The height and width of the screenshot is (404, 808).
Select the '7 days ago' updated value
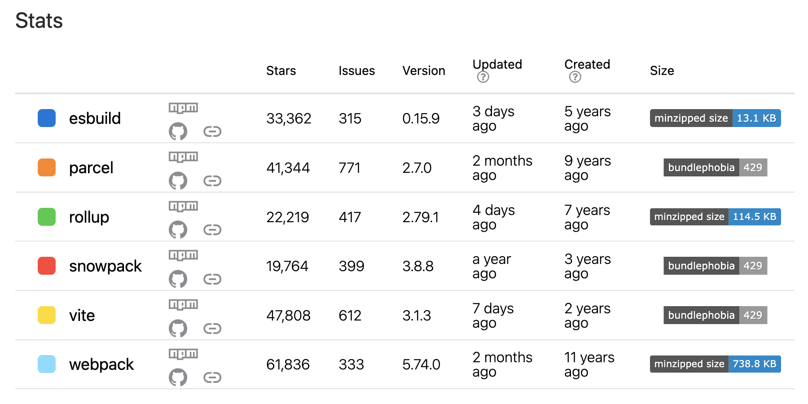[x=493, y=316]
